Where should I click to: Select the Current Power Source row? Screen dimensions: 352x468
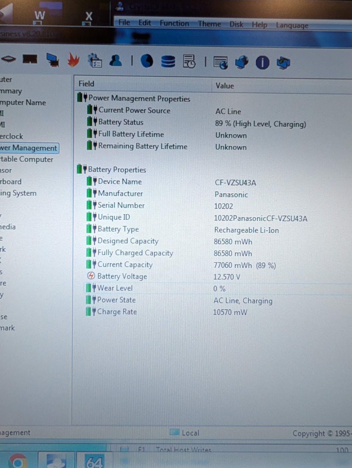(134, 110)
